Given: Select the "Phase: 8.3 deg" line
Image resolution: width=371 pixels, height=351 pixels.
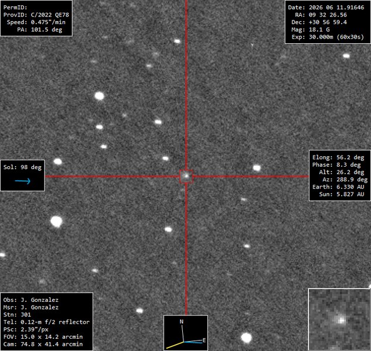Looking at the screenshot, I should click(x=336, y=165).
